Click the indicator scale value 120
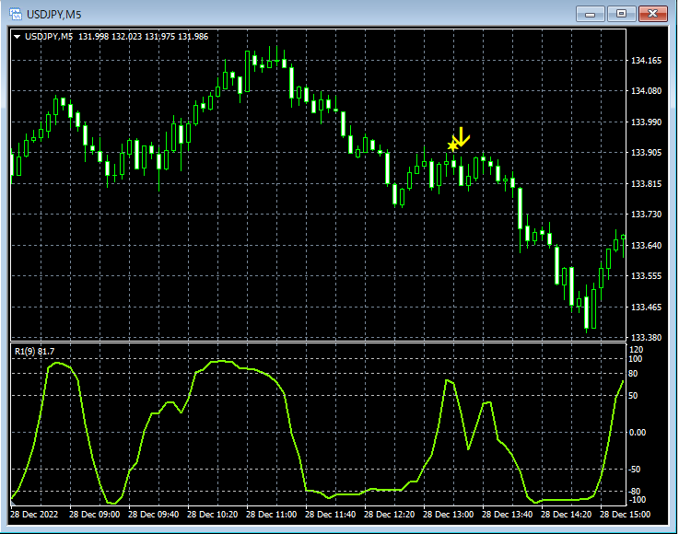This screenshot has height=534, width=679. click(636, 350)
